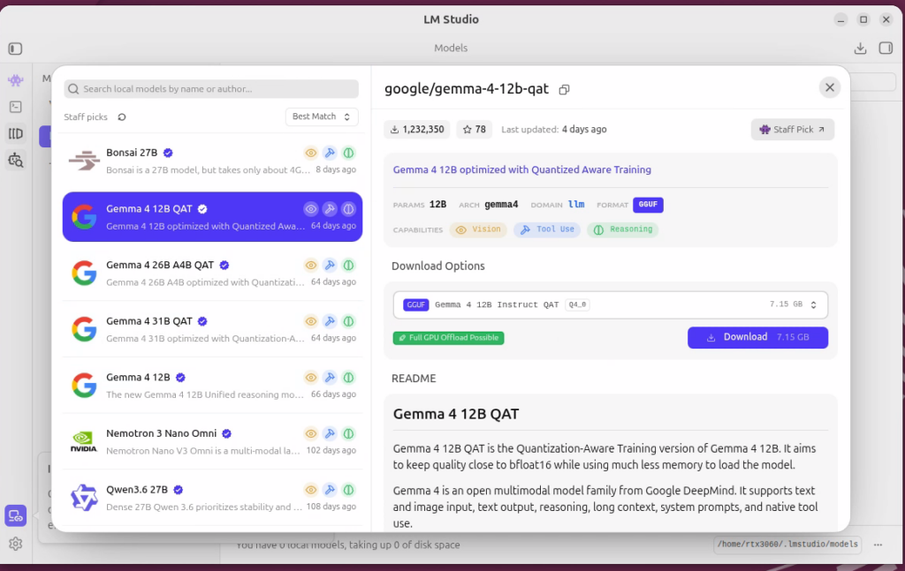Click Gemma 4 12B QAT tool use icon
The width and height of the screenshot is (905, 571).
[330, 208]
